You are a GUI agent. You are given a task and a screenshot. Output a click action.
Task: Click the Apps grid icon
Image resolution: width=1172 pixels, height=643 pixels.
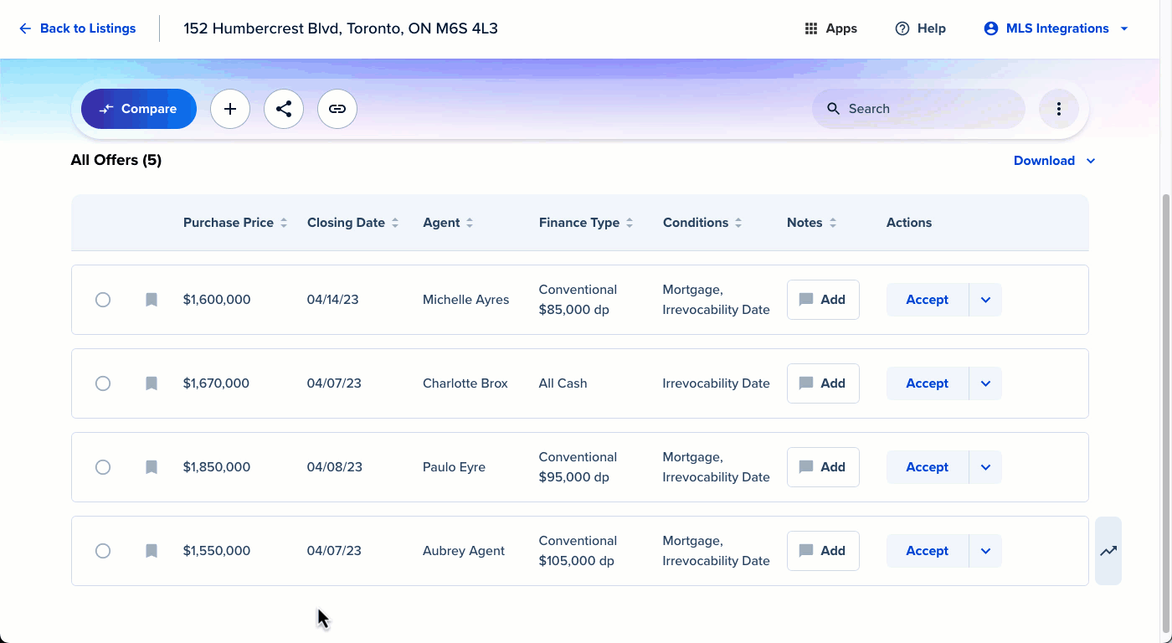(x=810, y=28)
